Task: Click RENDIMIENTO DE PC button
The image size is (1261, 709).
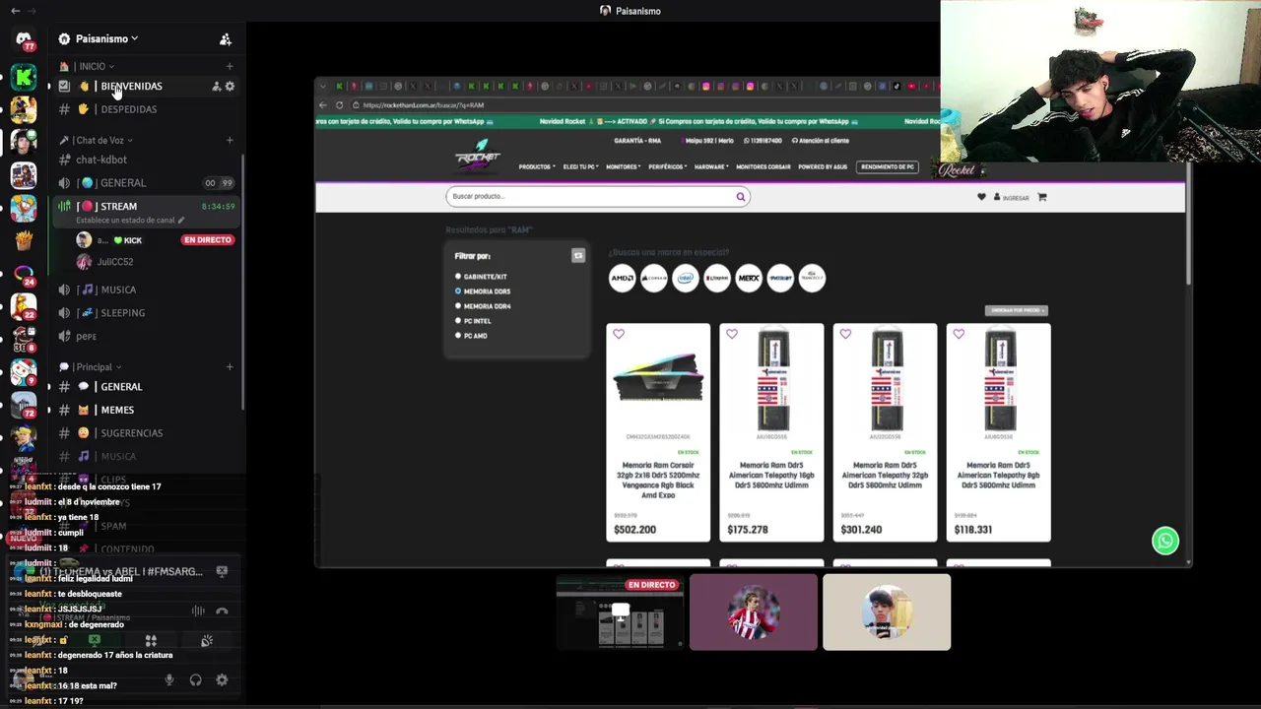Action: tap(888, 166)
